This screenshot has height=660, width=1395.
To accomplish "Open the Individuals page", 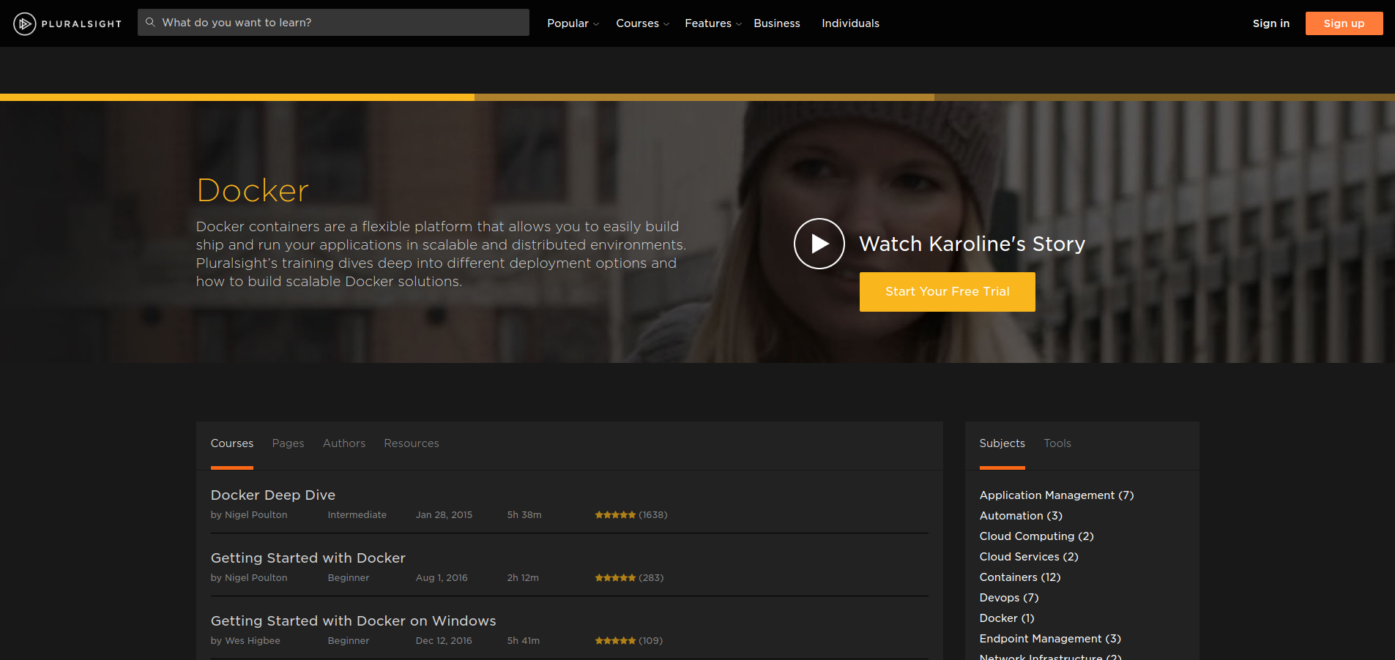I will 850,23.
